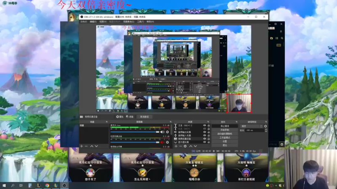Open 滤镜 filters for selected source
Viewport: 337px width, 189px height.
pos(130,117)
